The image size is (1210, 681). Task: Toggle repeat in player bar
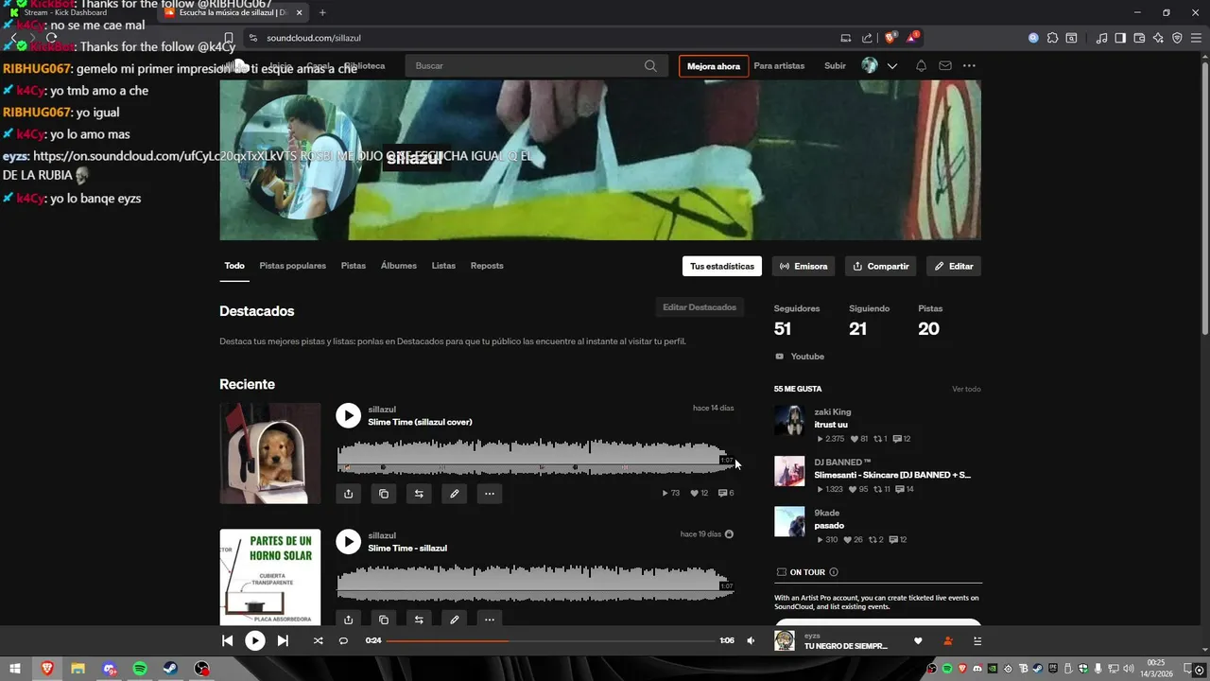[343, 640]
